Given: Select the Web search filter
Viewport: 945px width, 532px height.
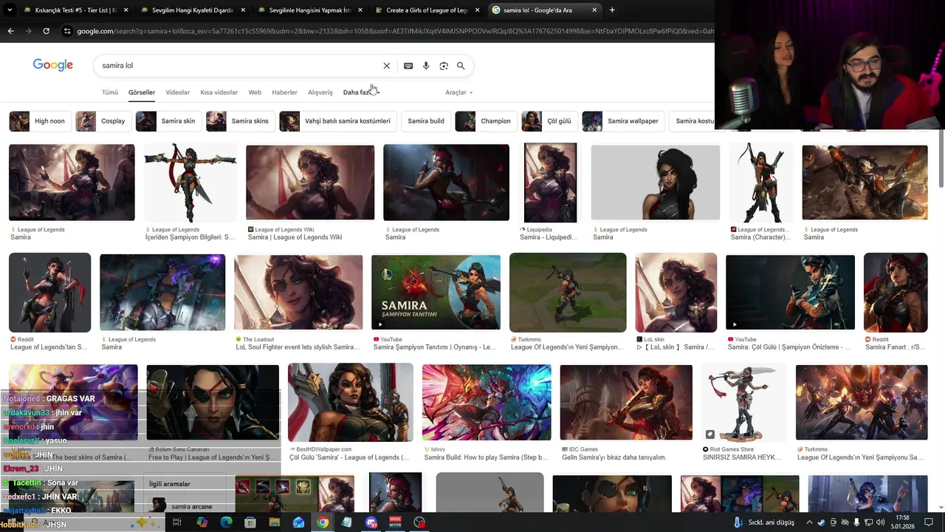Looking at the screenshot, I should tap(255, 92).
